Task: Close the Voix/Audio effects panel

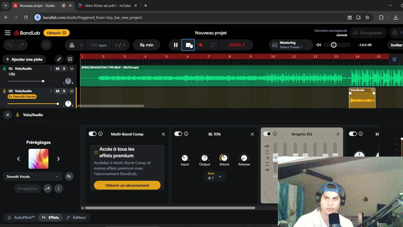Action: coord(8,115)
